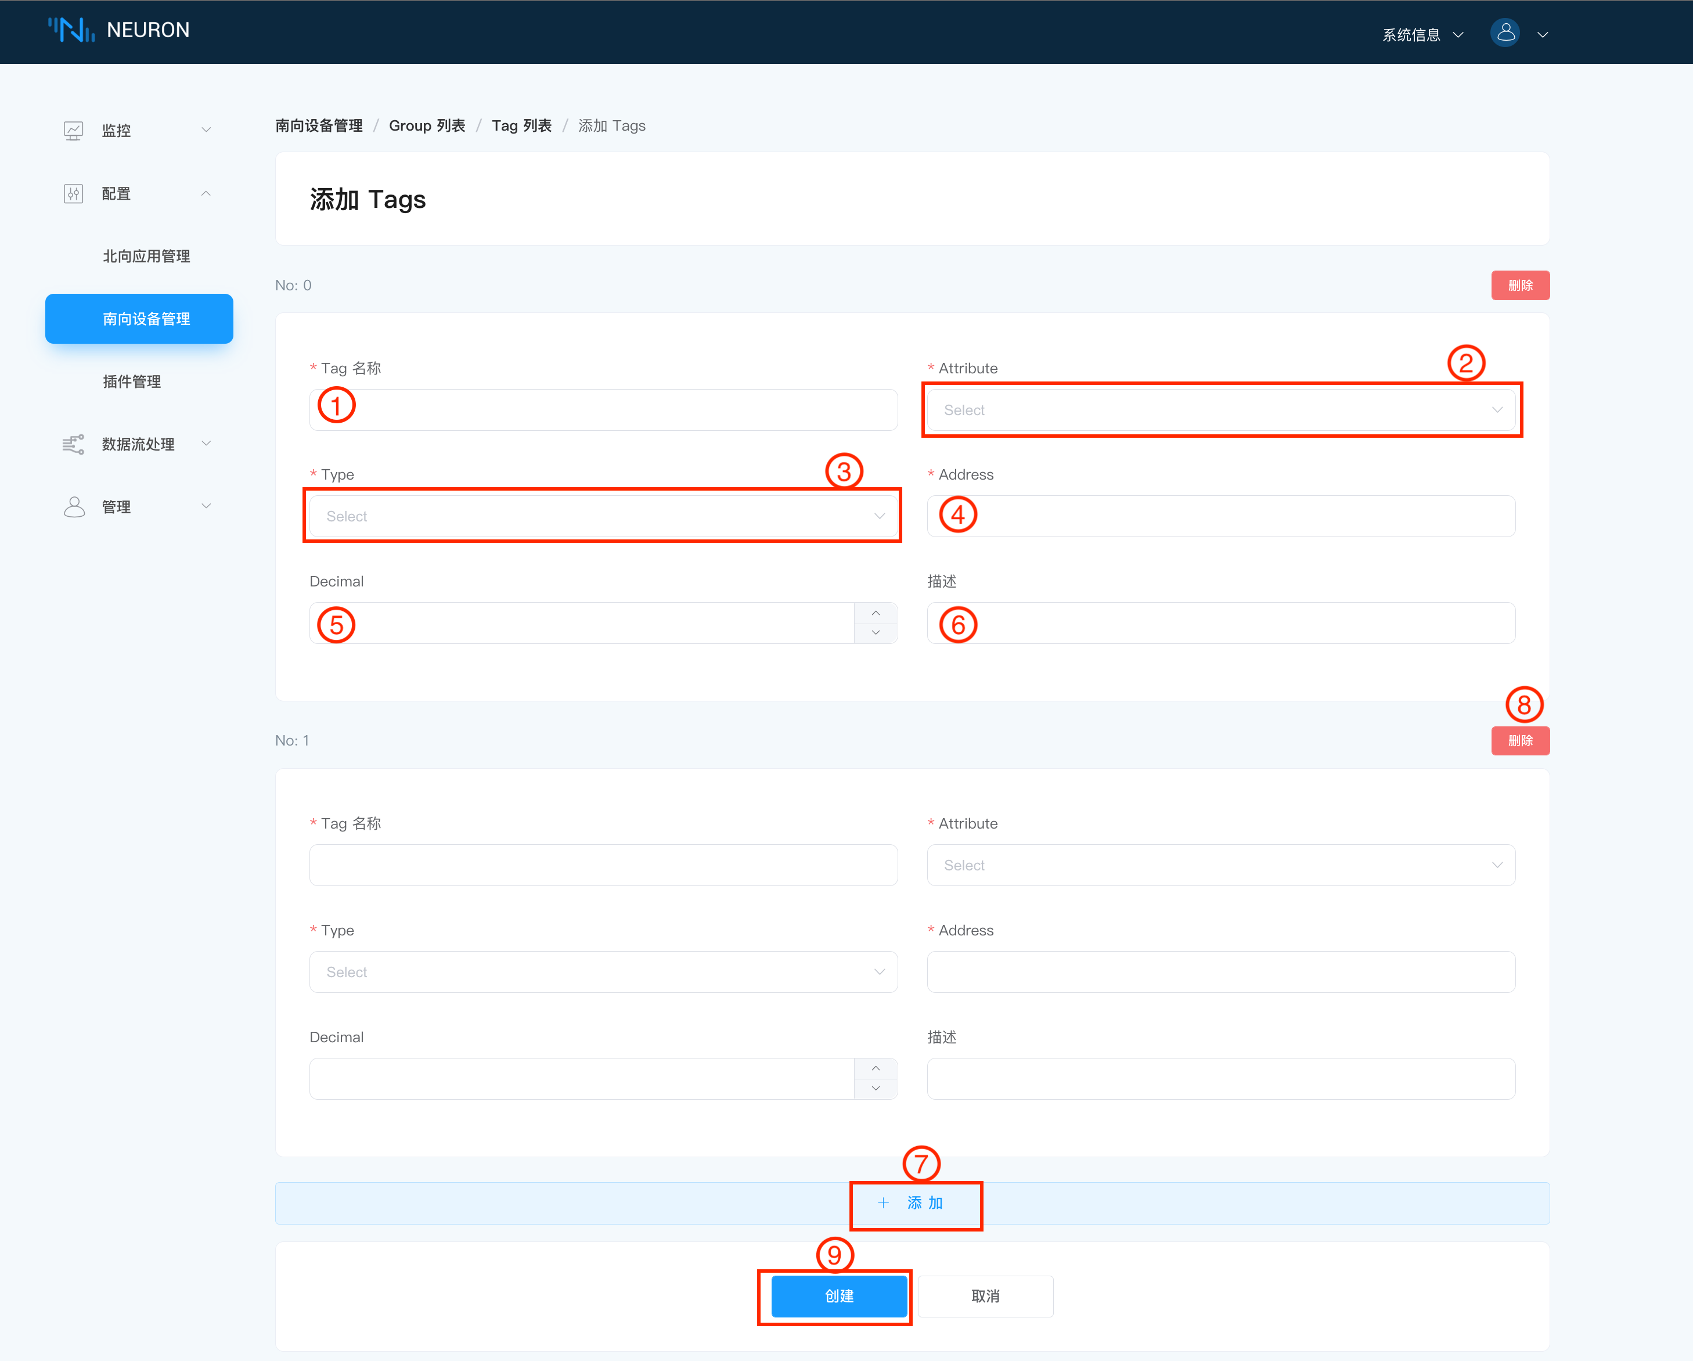Click the configuration sliders icon in sidebar
This screenshot has height=1361, width=1693.
click(x=73, y=193)
